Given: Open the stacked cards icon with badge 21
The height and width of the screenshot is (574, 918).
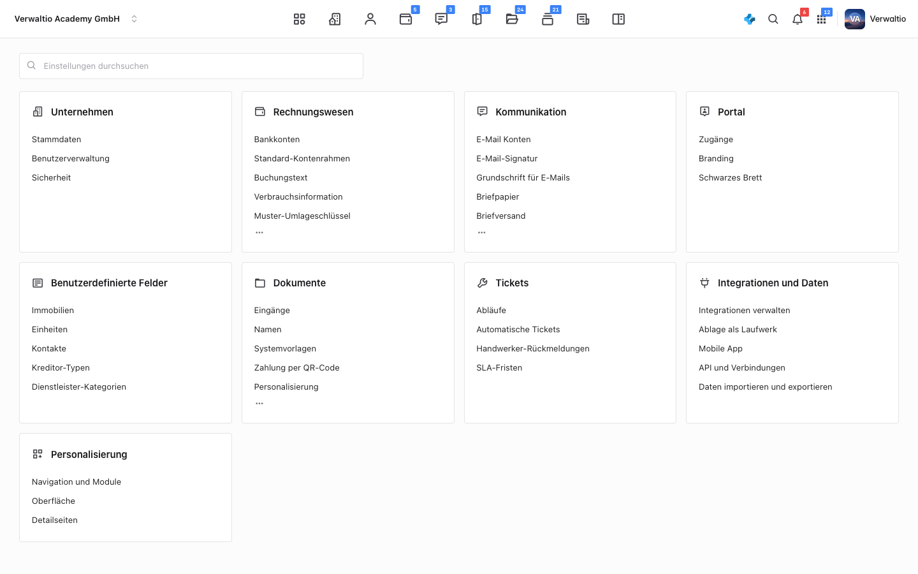Looking at the screenshot, I should (x=548, y=19).
